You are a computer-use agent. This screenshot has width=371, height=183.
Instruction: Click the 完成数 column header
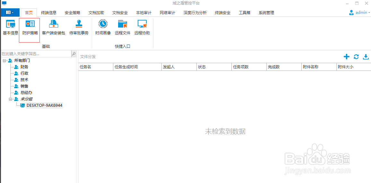pyautogui.click(x=284, y=67)
